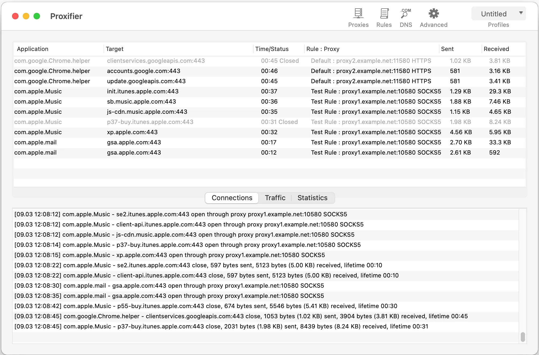The height and width of the screenshot is (355, 539).
Task: Click the yellow minimize window button
Action: (26, 16)
